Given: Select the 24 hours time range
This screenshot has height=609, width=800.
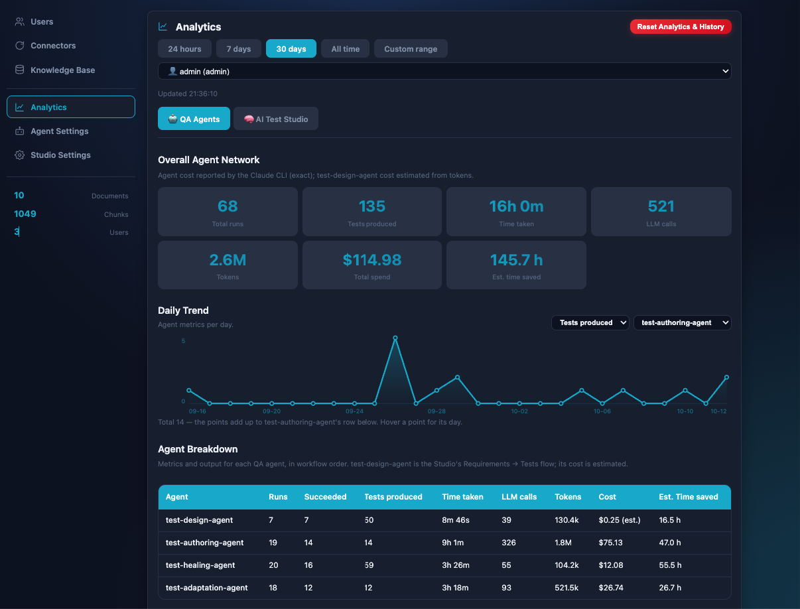Looking at the screenshot, I should point(184,49).
